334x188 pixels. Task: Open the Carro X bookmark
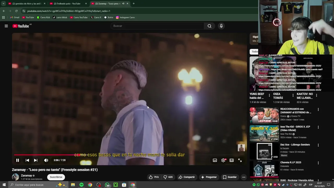[x=96, y=17]
